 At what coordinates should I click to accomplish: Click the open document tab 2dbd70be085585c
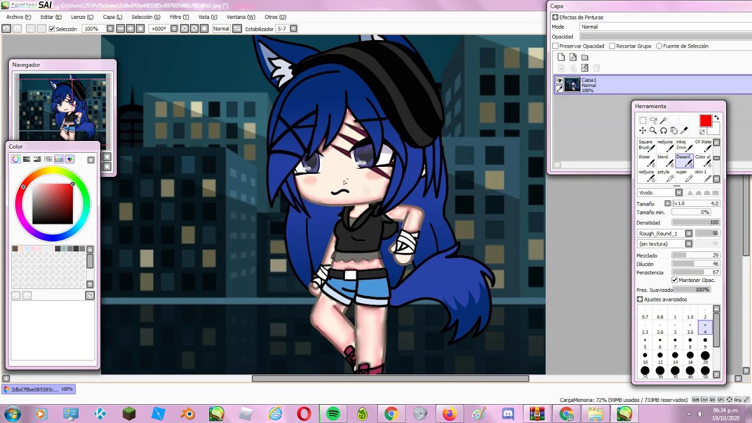38,389
